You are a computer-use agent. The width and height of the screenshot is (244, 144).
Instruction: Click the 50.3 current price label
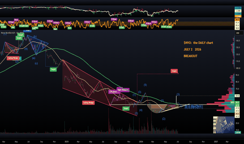237,102
